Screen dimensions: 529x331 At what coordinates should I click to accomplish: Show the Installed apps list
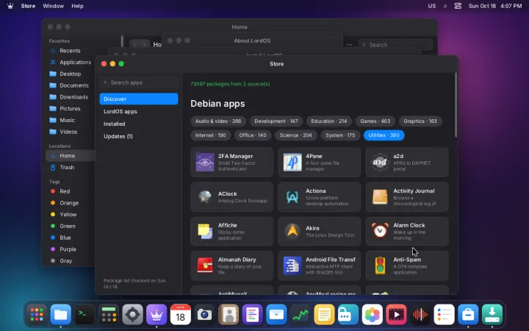(139, 124)
